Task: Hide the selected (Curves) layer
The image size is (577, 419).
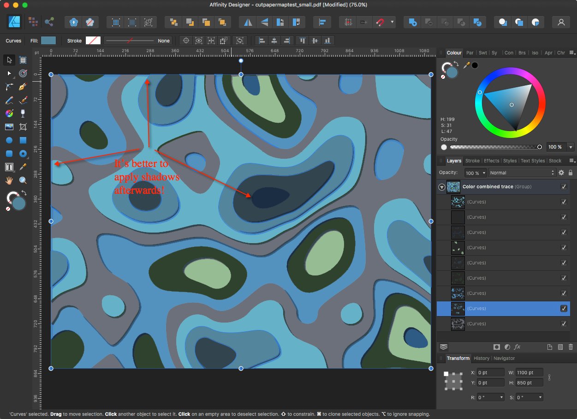Action: coord(564,308)
